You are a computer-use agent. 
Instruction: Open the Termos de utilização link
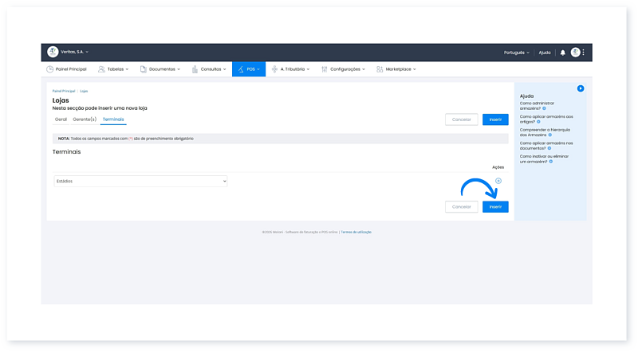point(356,232)
